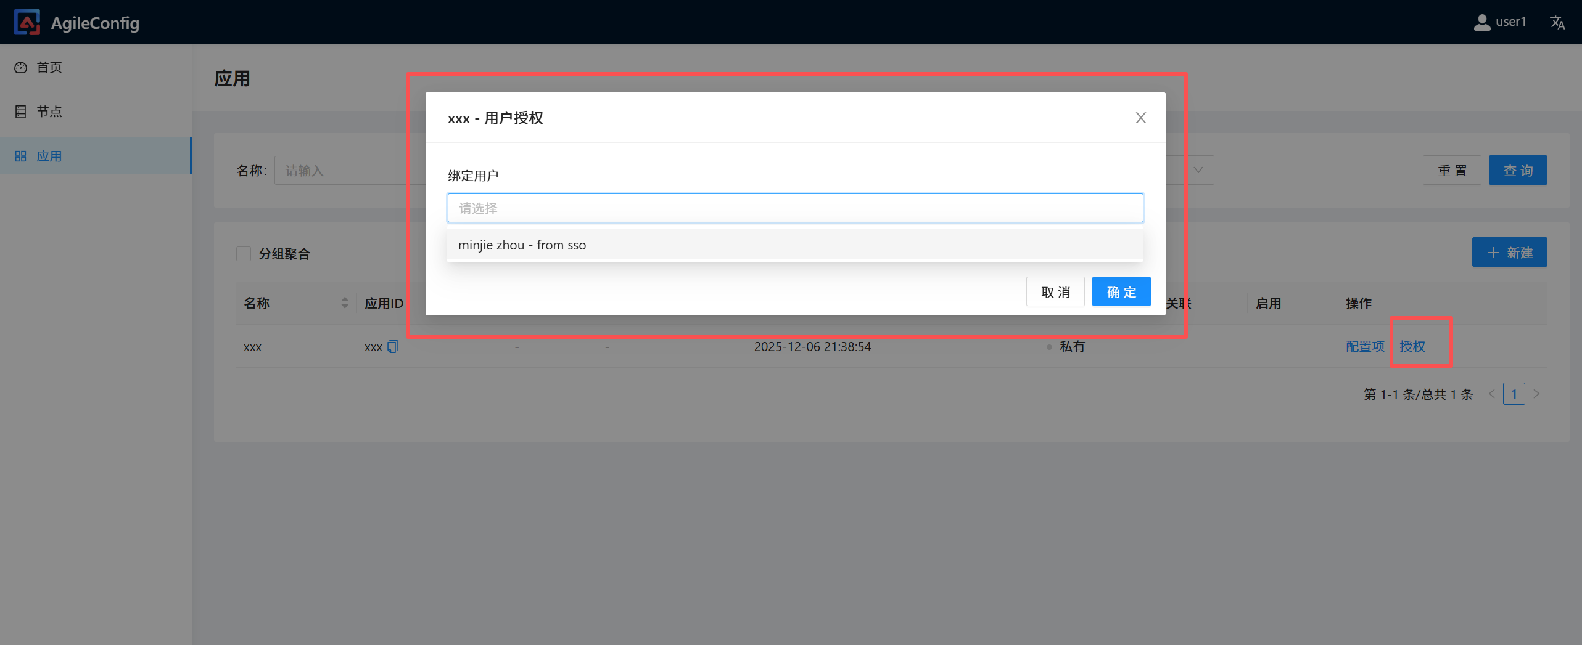
Task: Open the 绑定用户 select dropdown
Action: [794, 208]
